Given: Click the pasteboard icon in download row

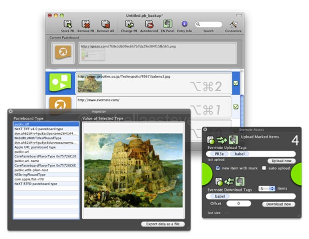Looking at the screenshot, I should click(219, 182).
